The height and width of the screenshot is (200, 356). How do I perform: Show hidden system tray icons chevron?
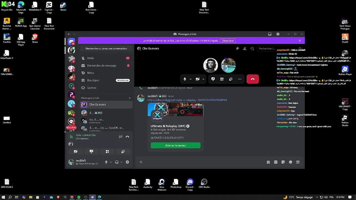click(x=317, y=197)
